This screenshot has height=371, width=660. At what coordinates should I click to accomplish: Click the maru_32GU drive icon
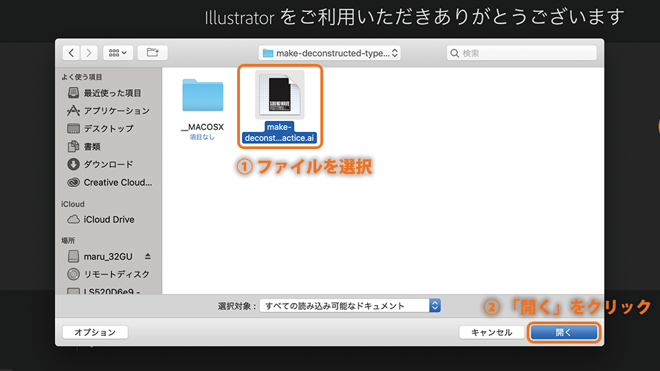74,256
